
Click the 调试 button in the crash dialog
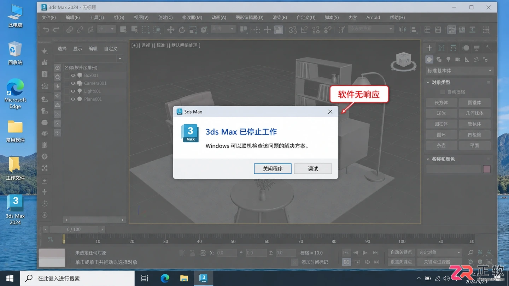(313, 169)
